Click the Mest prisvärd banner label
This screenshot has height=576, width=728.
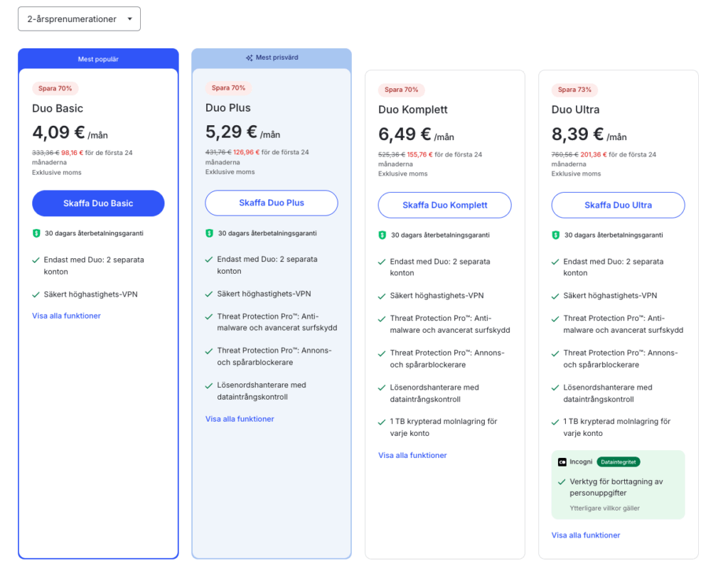tap(277, 58)
